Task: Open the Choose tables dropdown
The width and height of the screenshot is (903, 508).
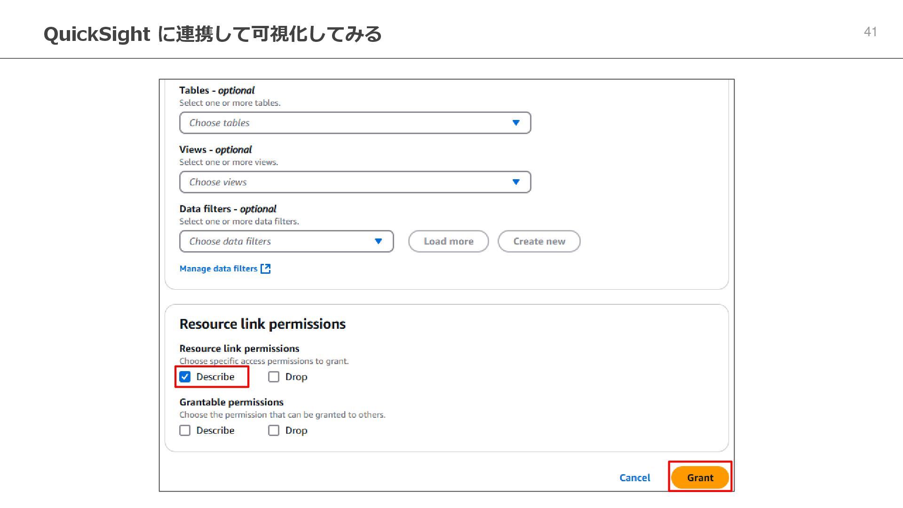Action: click(355, 123)
